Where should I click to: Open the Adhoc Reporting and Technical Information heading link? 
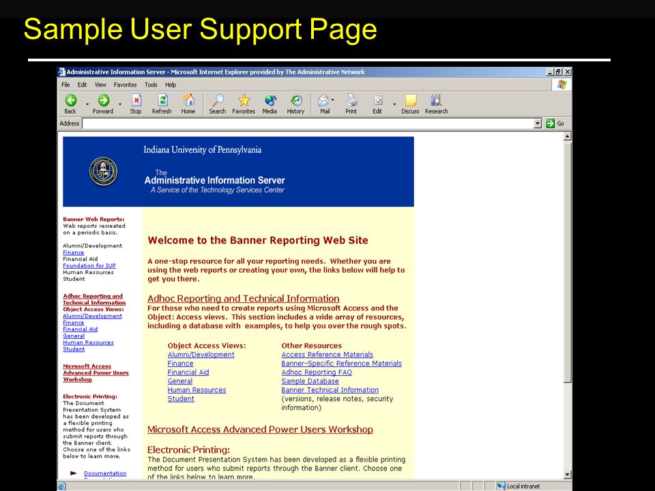tap(243, 299)
